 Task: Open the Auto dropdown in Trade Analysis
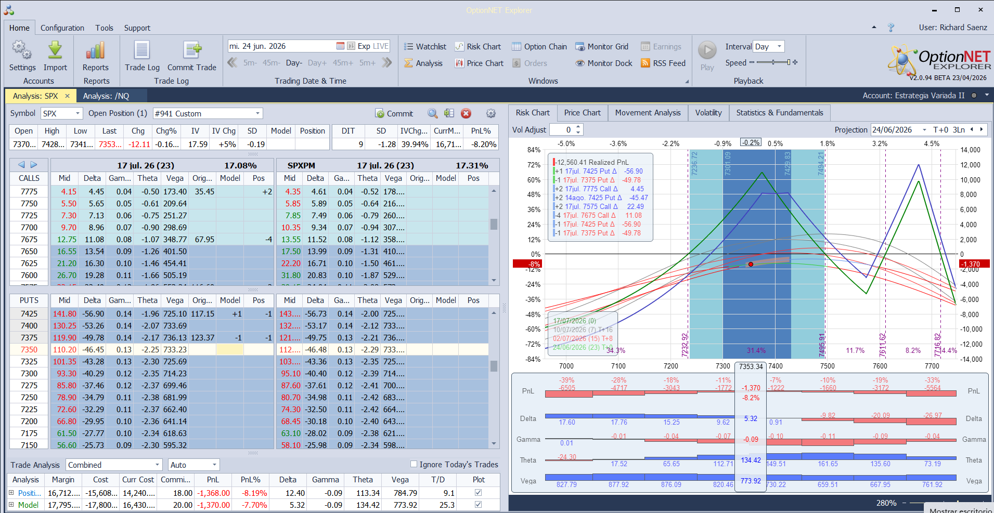point(214,465)
